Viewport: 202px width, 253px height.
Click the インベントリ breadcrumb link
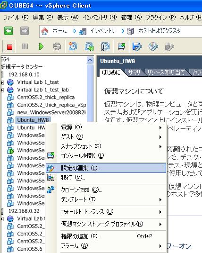click(x=102, y=31)
